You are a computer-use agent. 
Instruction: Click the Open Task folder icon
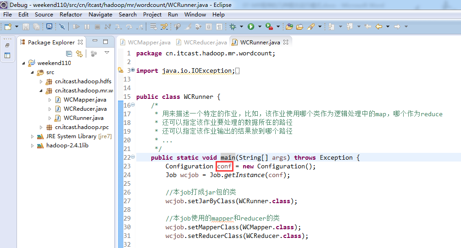[300, 27]
